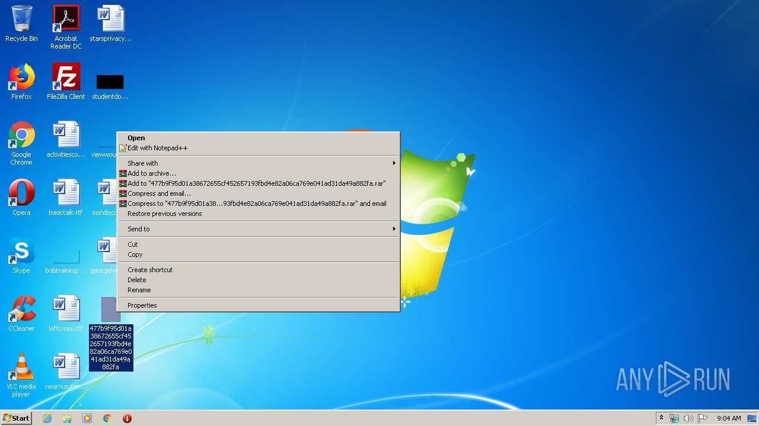This screenshot has height=426, width=759.
Task: Choose Delete from the context menu
Action: [259, 280]
